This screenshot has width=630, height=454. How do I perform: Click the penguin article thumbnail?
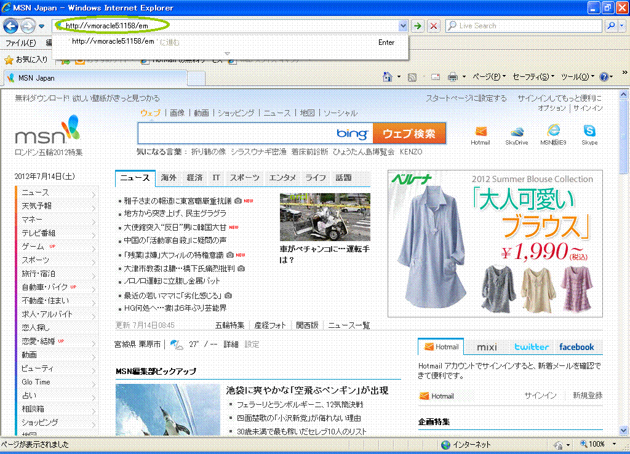(x=168, y=410)
